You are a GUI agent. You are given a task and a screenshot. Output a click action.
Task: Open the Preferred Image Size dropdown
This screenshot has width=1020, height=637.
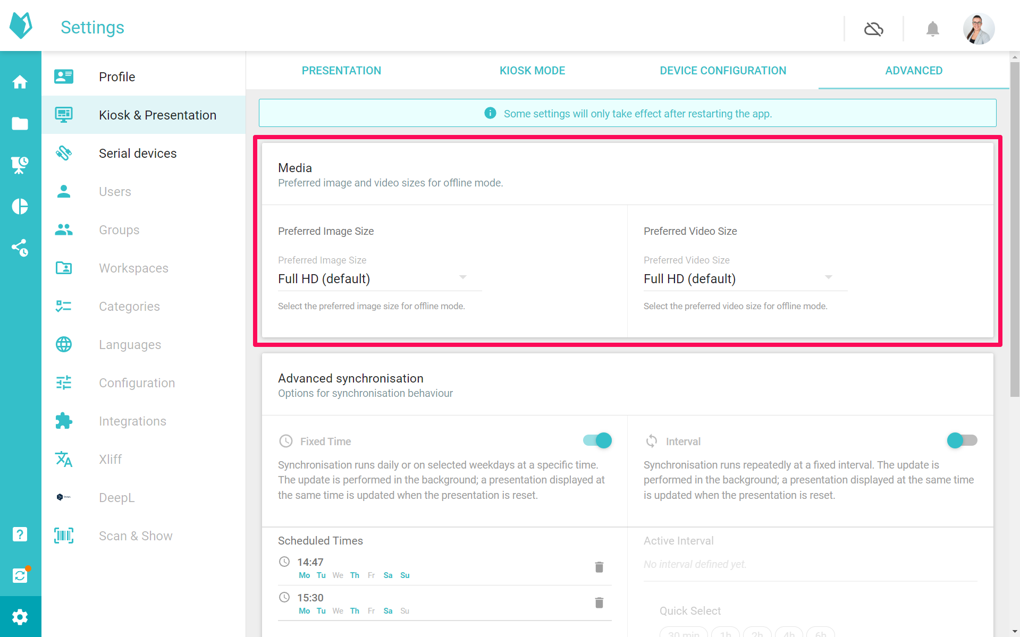click(380, 278)
